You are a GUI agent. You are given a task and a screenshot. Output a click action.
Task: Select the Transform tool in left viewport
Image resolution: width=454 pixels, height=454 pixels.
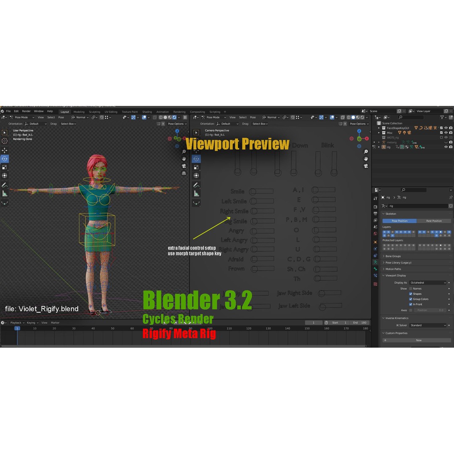tap(5, 175)
